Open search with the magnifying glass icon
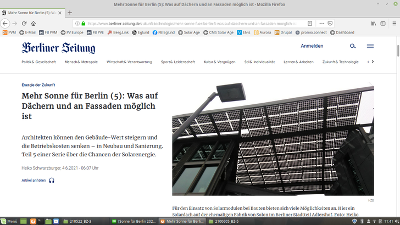Image resolution: width=400 pixels, height=225 pixels. [353, 47]
